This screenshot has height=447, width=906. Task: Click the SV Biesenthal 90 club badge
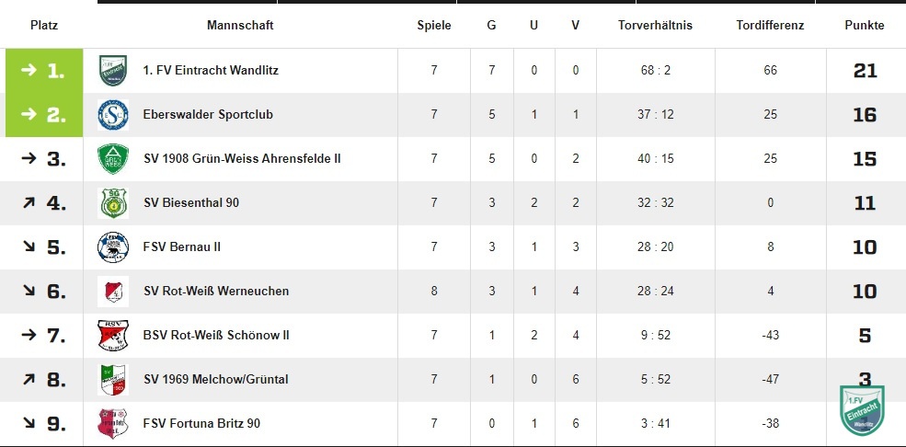[112, 202]
